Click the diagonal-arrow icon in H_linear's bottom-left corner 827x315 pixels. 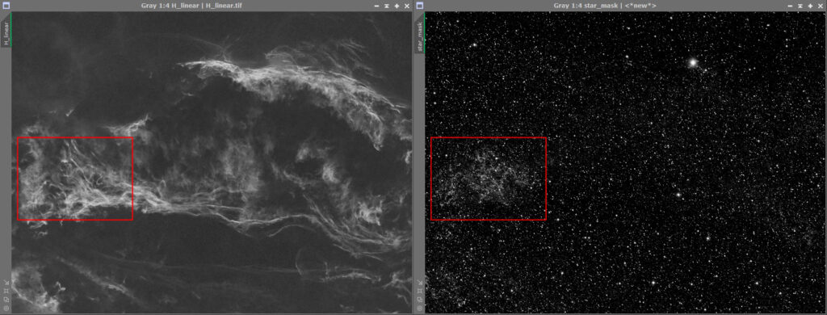(x=6, y=283)
